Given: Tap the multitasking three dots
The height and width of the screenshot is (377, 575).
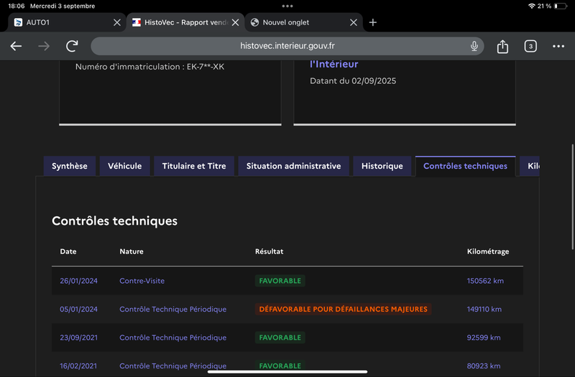Looking at the screenshot, I should pyautogui.click(x=287, y=6).
